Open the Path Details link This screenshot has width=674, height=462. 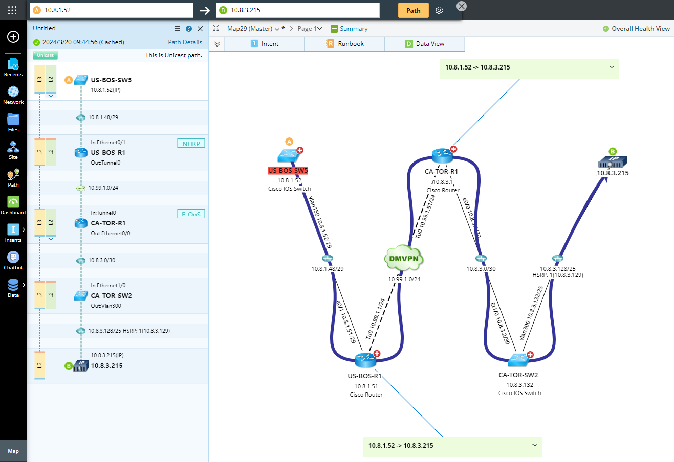(185, 42)
